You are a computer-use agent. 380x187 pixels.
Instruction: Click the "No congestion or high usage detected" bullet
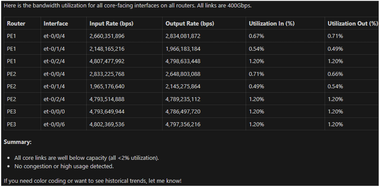coord(64,166)
